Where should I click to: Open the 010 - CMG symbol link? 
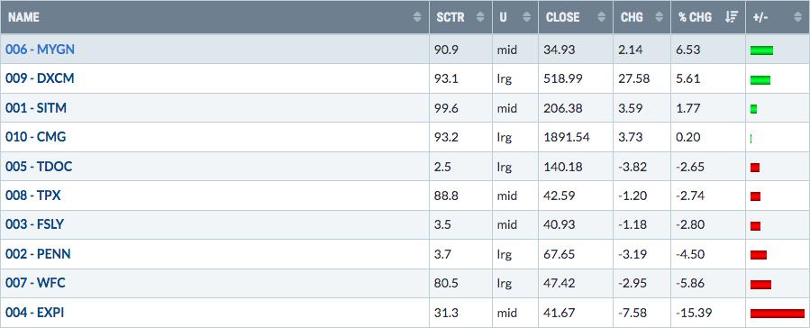pyautogui.click(x=36, y=137)
